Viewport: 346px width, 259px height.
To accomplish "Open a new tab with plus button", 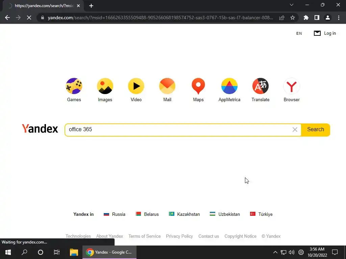I will pos(91,6).
